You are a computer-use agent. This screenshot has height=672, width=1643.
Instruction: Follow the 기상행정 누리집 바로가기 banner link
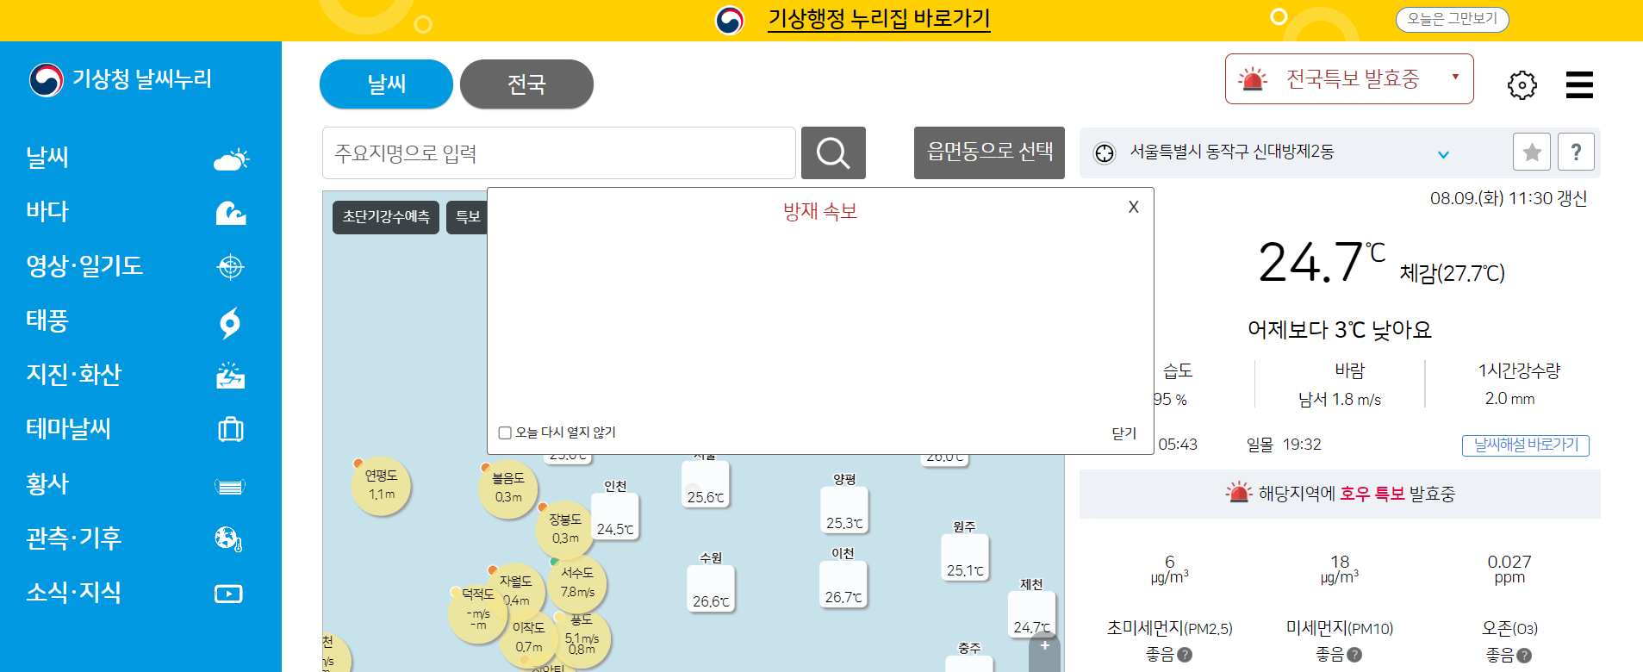tap(879, 19)
